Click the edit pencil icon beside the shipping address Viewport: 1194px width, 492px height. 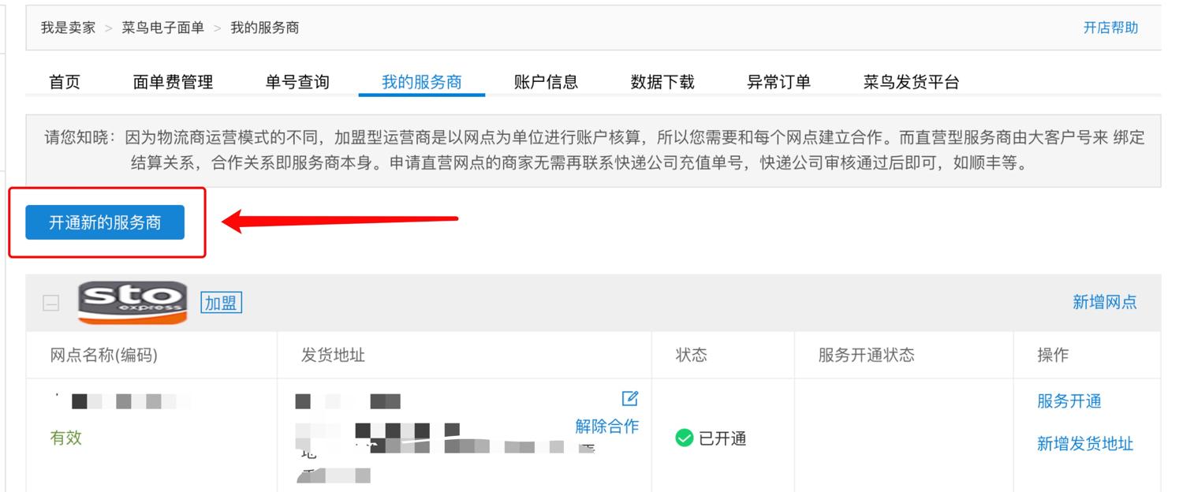(628, 398)
